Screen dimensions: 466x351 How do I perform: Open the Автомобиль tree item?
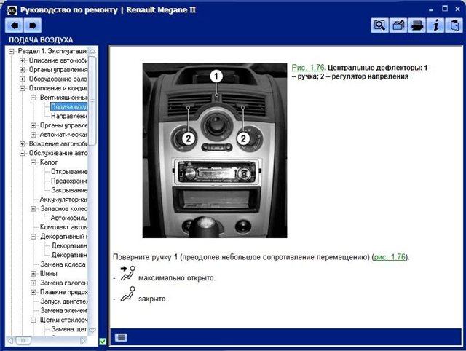(69, 218)
